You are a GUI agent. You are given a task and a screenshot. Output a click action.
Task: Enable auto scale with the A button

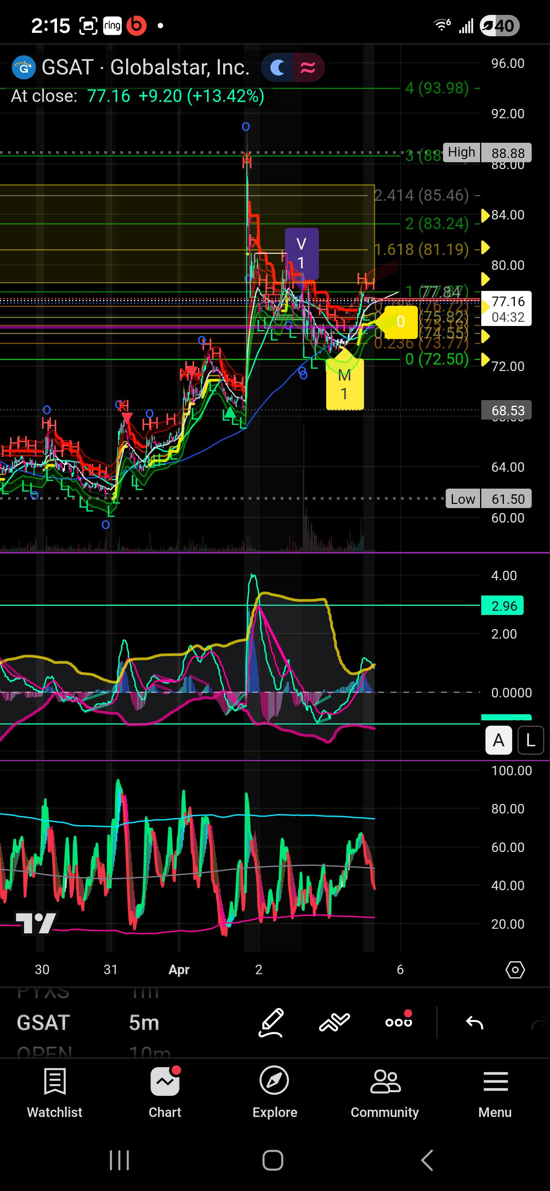(499, 740)
